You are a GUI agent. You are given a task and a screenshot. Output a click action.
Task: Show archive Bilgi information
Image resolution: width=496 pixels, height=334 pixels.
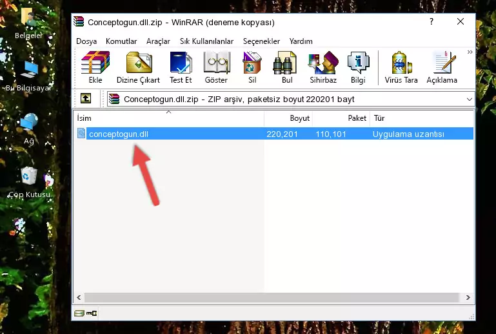pyautogui.click(x=358, y=67)
